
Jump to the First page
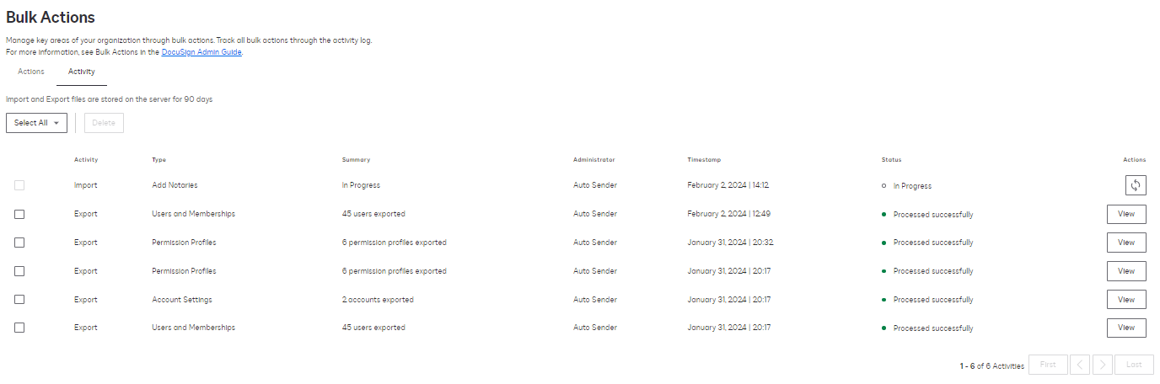point(1048,365)
